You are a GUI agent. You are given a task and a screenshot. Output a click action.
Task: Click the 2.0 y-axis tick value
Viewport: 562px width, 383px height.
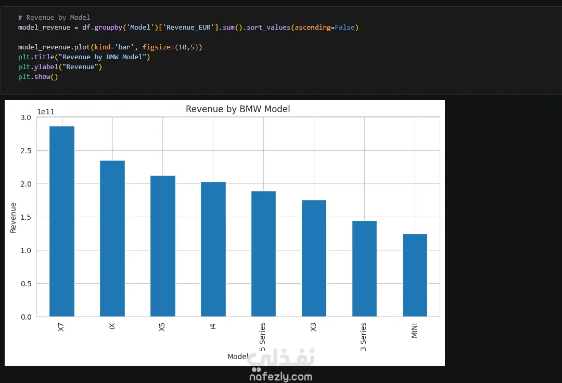point(26,184)
